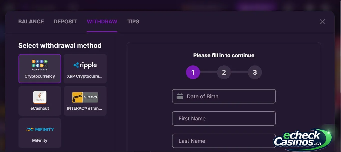Switch to the BALANCE tab
Viewport: 341px width, 152px height.
pos(31,22)
